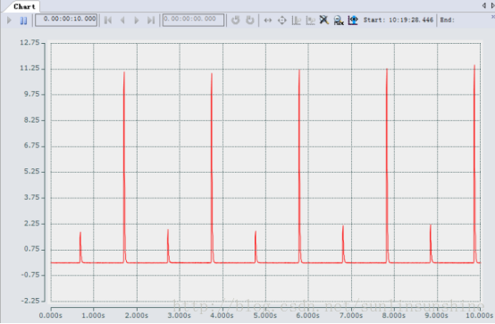Viewport: 495px width, 324px height.
Task: Click the play button in chart toolbar
Action: click(10, 21)
